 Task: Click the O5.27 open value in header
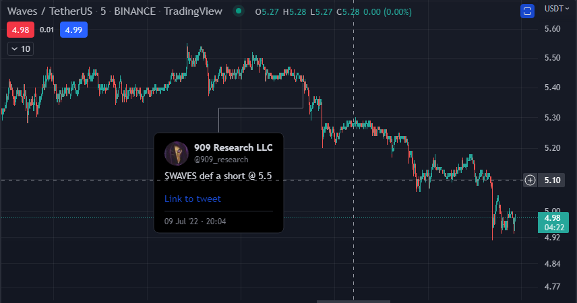click(267, 11)
